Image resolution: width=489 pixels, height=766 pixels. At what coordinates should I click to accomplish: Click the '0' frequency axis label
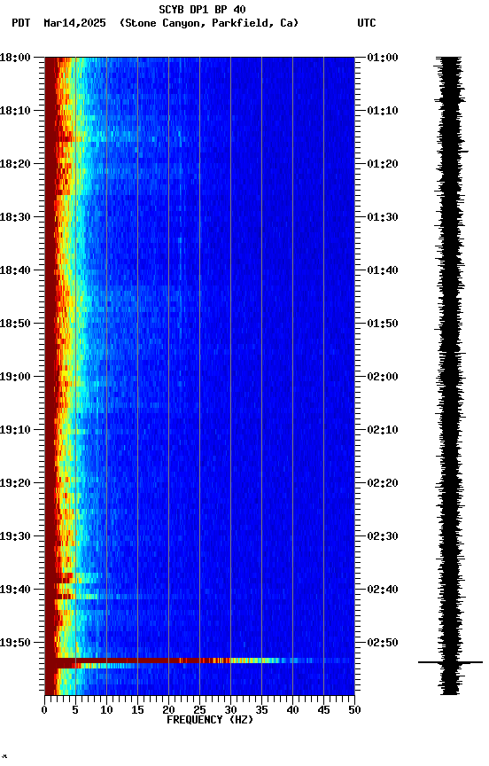(x=44, y=710)
